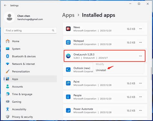The width and height of the screenshot is (153, 121).
Task: Click the Time & language globe icon
Action: click(7, 94)
